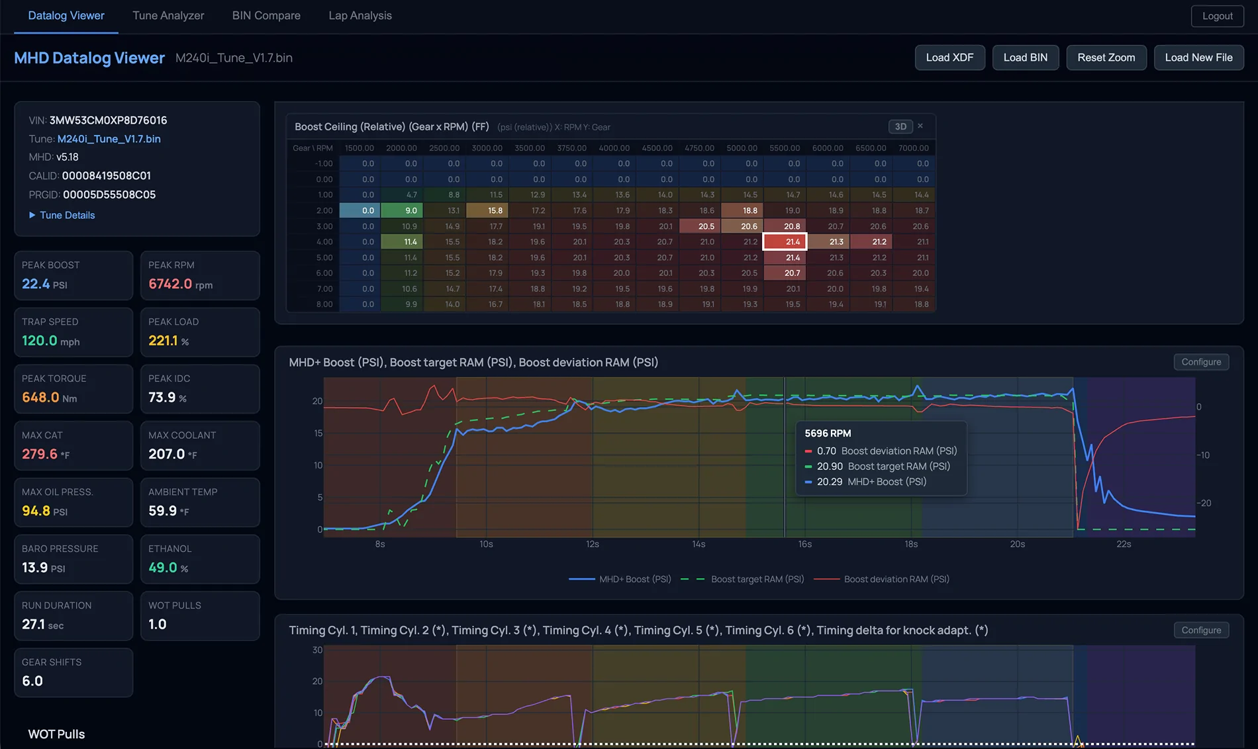Go to the Lap Analysis tab
The image size is (1258, 749).
360,15
